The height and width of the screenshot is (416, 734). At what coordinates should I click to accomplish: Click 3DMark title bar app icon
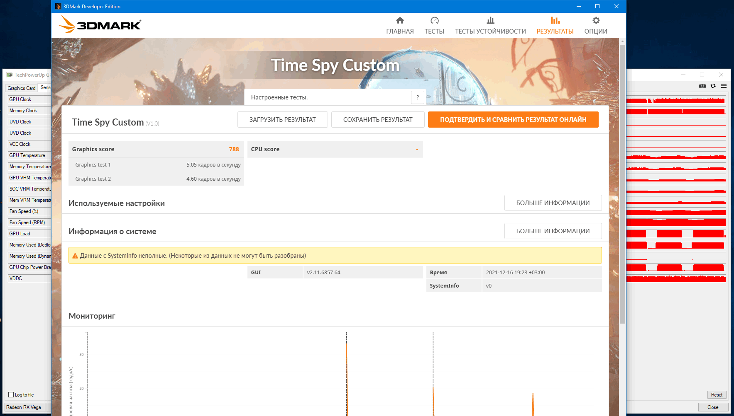point(58,6)
